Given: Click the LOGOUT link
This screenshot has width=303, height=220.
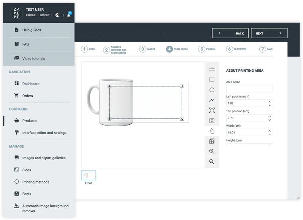Looking at the screenshot, I should [x=44, y=15].
